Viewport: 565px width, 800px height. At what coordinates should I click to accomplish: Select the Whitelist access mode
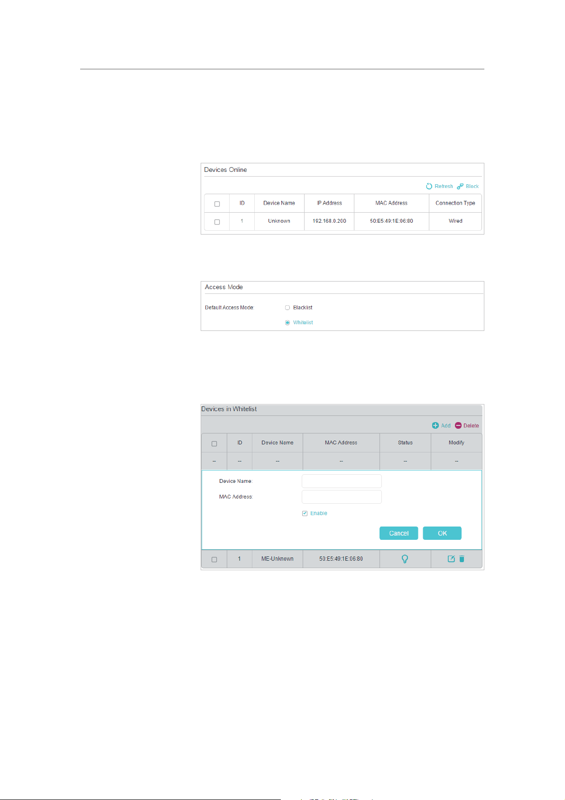pos(287,322)
